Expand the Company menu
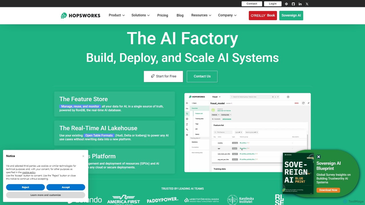365x205 pixels. (227, 15)
